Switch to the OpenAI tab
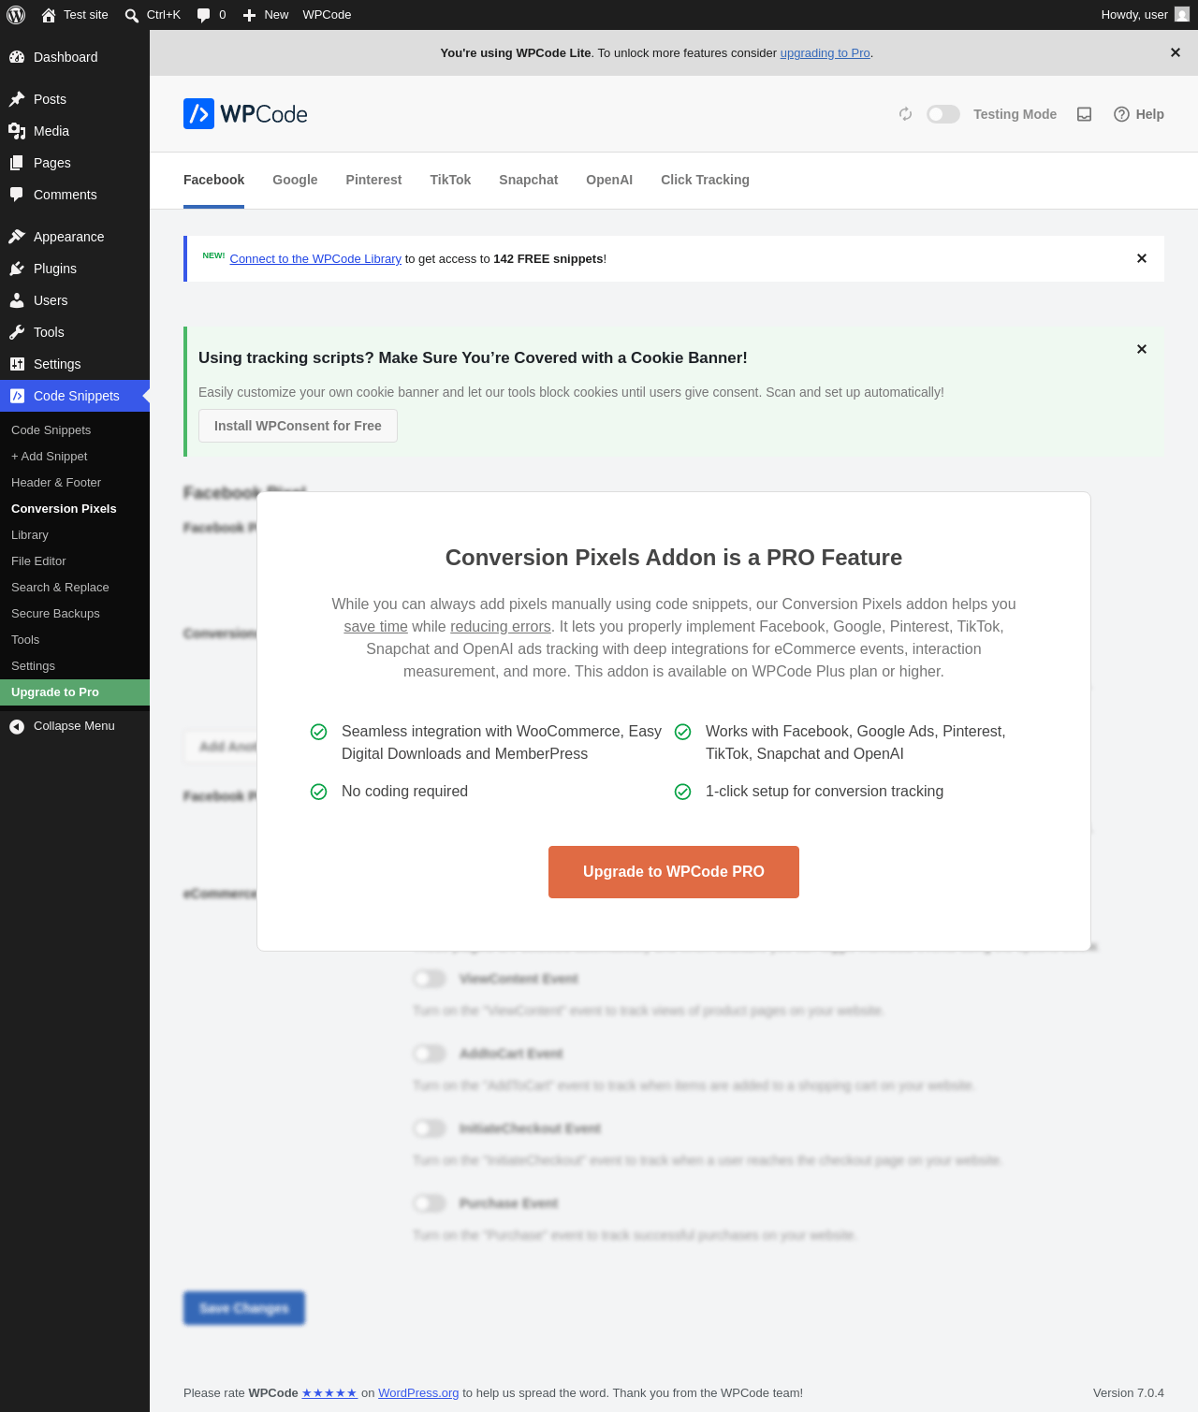Image resolution: width=1198 pixels, height=1412 pixels. (609, 180)
